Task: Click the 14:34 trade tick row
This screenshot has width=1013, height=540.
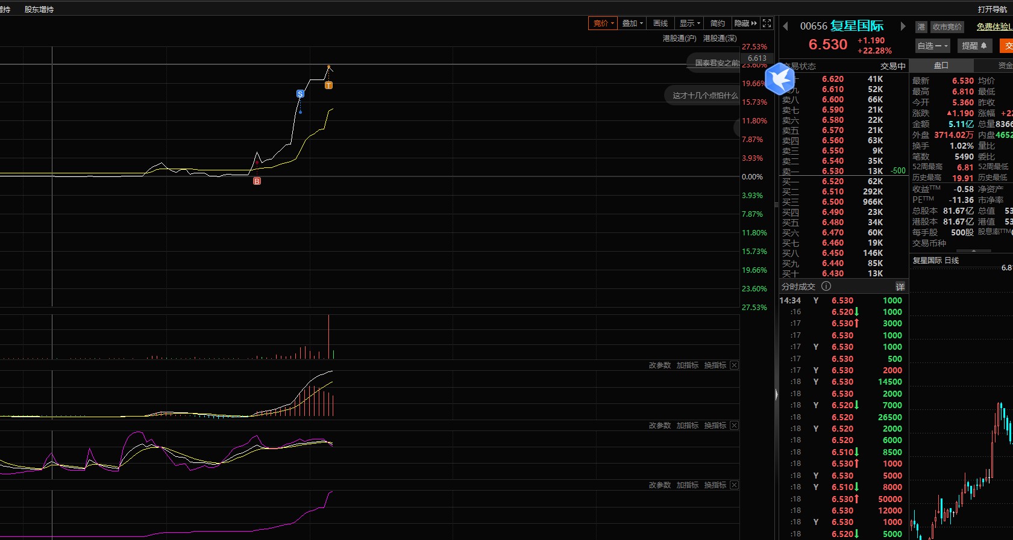Action: (x=844, y=300)
